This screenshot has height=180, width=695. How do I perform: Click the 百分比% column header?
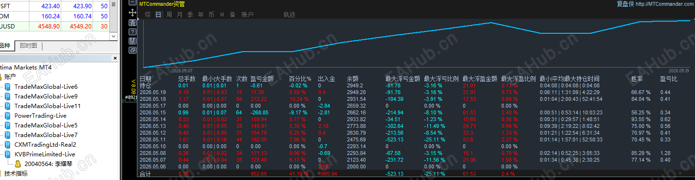point(300,79)
